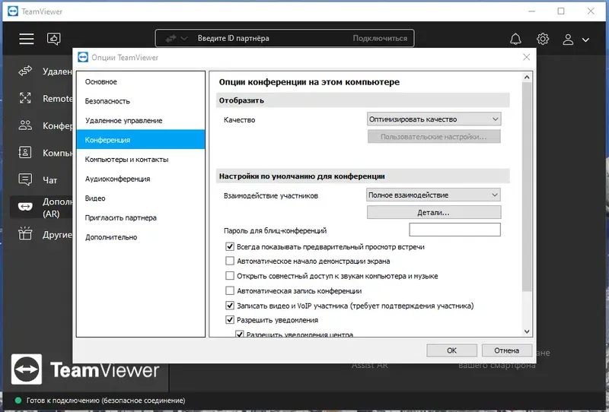Click the Готов к подключению status text
Viewport: 609px width, 412px height.
pyautogui.click(x=106, y=400)
